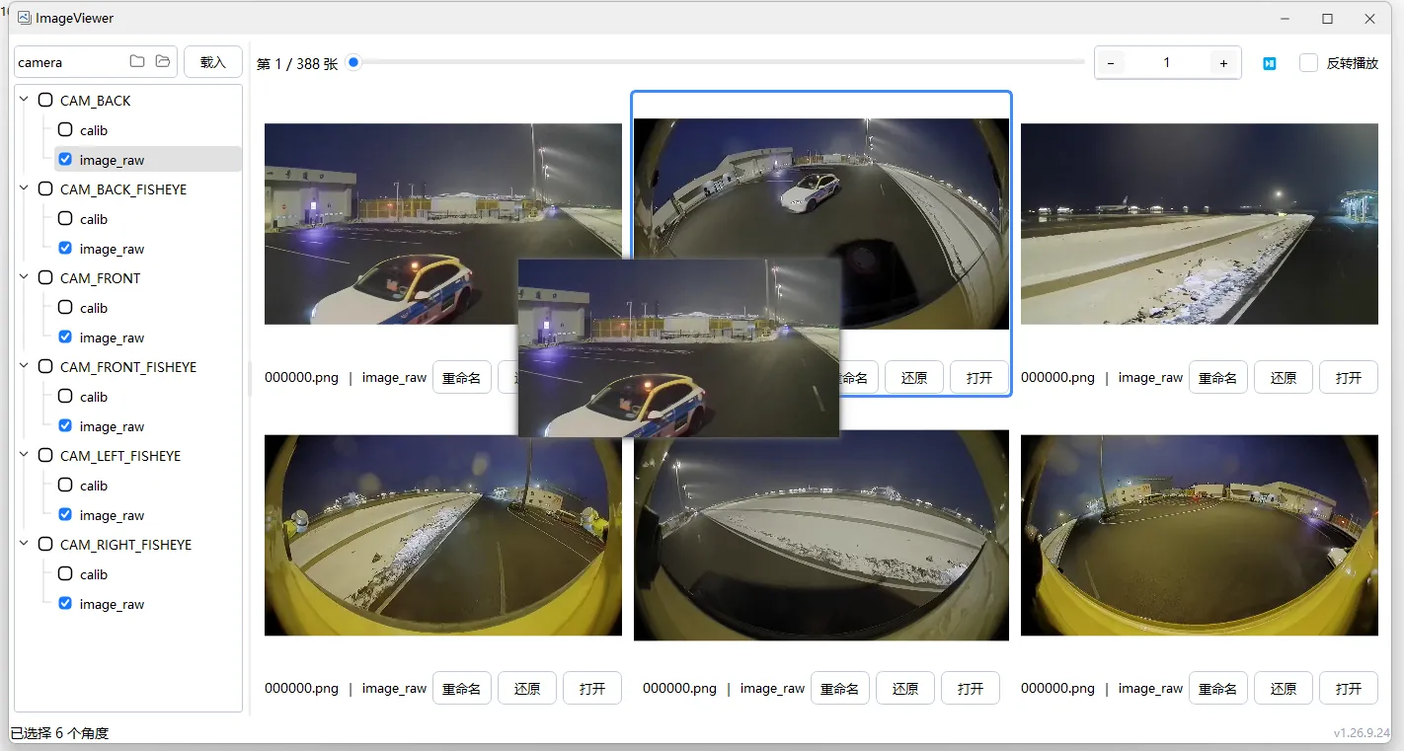Enable the 反转播放 checkbox

pyautogui.click(x=1309, y=62)
